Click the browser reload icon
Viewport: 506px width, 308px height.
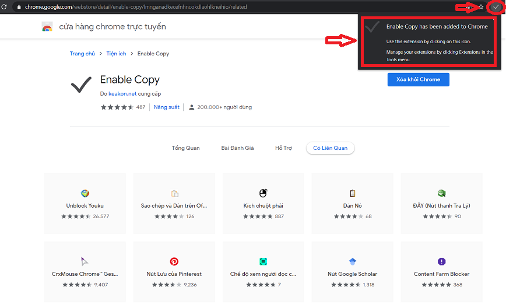coord(4,7)
